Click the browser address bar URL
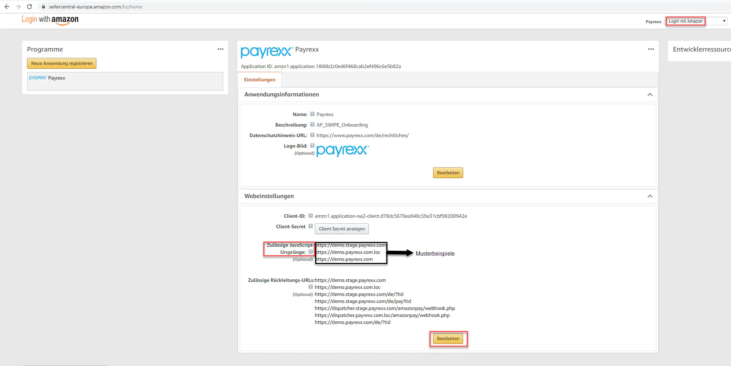The height and width of the screenshot is (366, 731). click(x=95, y=7)
